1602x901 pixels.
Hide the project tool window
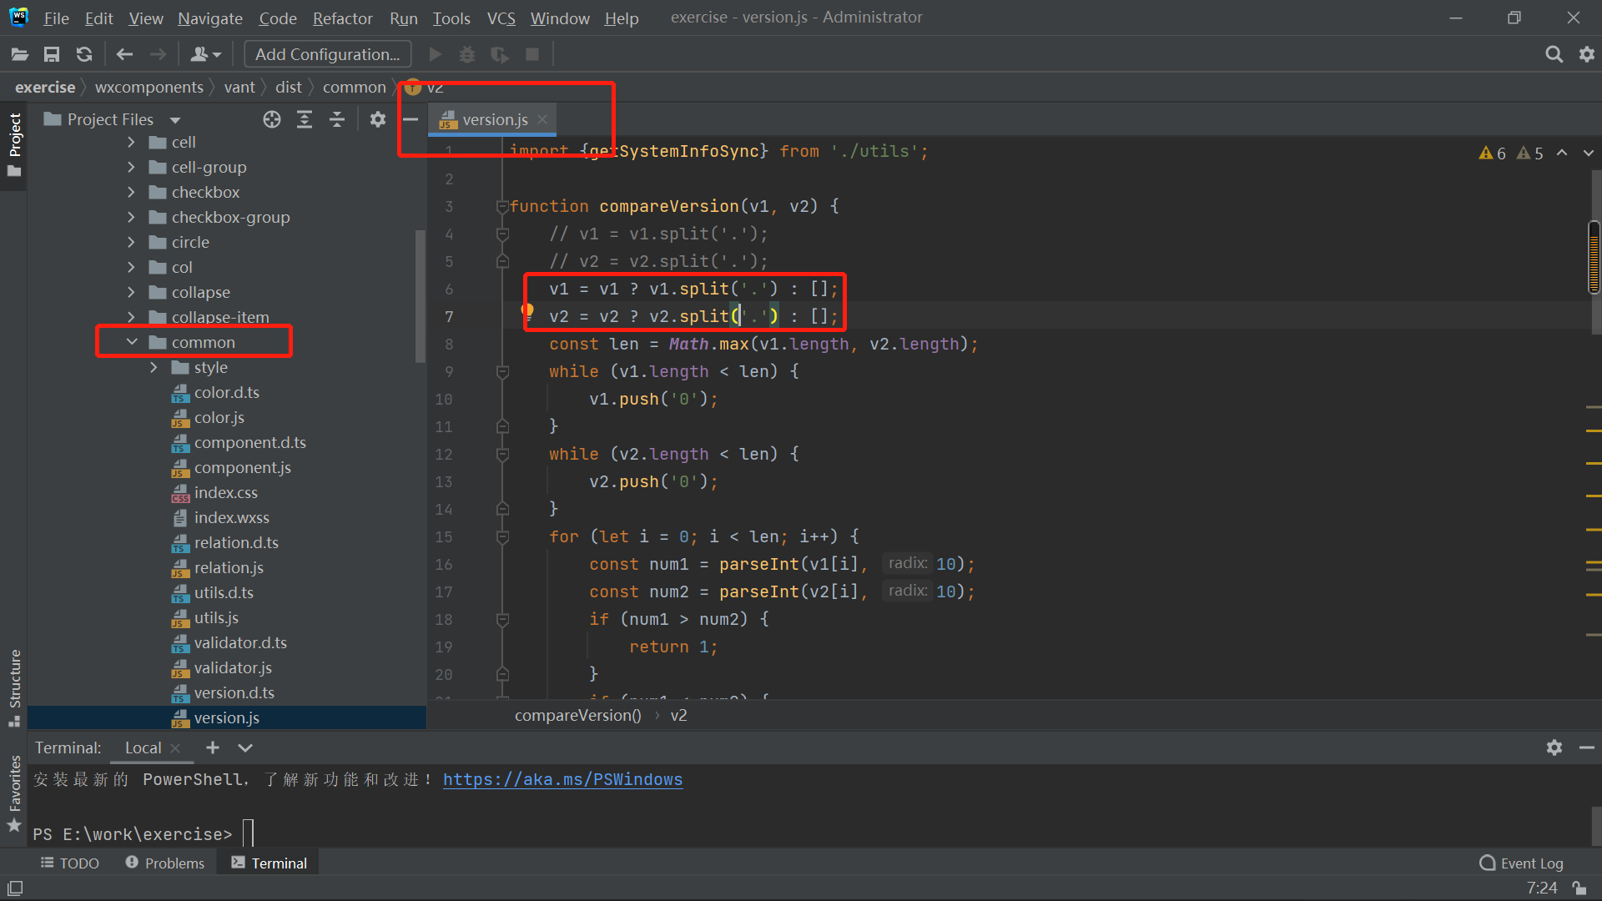411,119
